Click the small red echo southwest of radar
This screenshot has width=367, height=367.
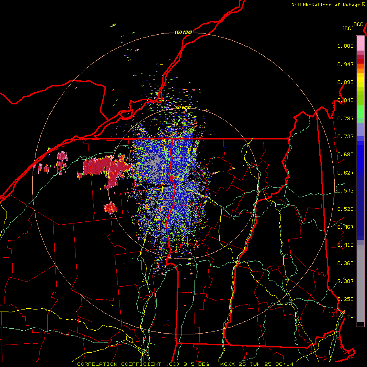coord(110,208)
